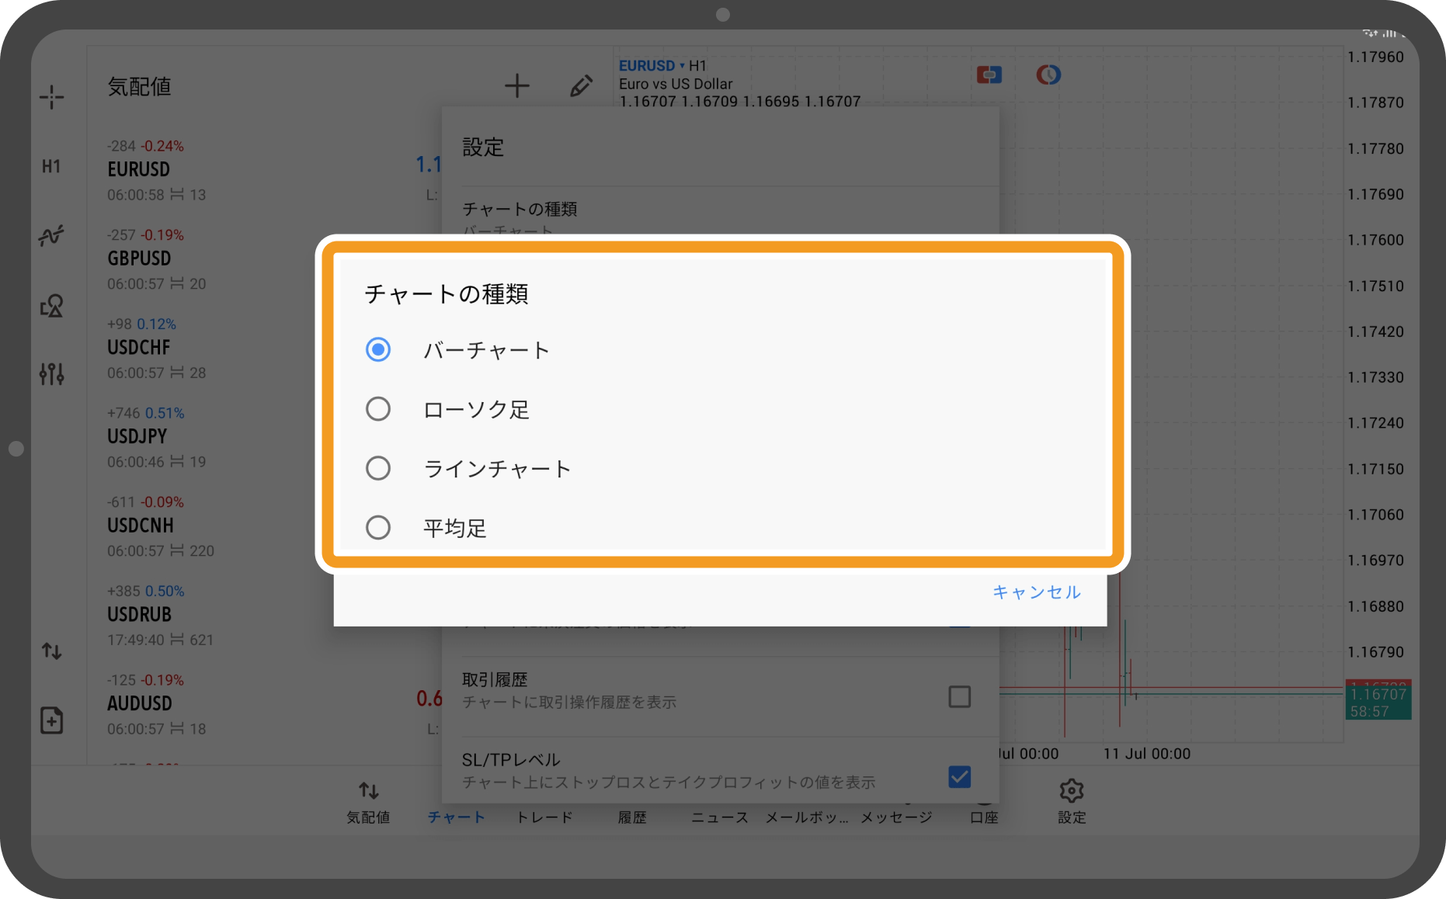
Task: Select the ローソク足 radio option
Action: (378, 409)
